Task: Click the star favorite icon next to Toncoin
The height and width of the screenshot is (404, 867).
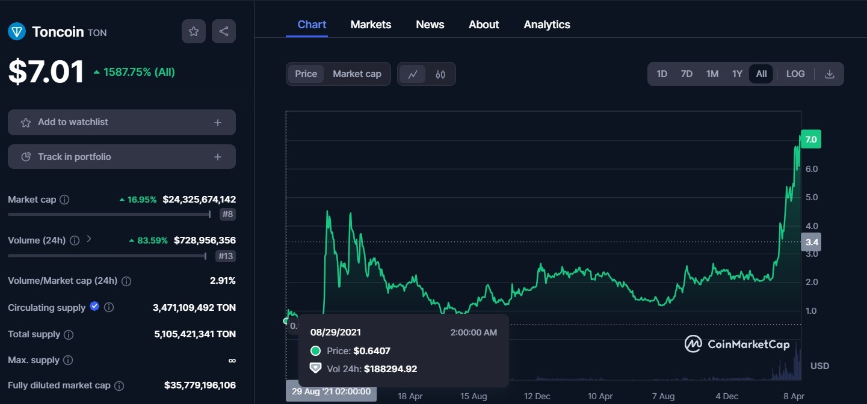Action: (194, 31)
